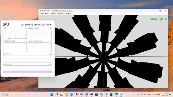
Task: Switch to Visual Studio Code taskbar icon
Action: pyautogui.click(x=87, y=94)
